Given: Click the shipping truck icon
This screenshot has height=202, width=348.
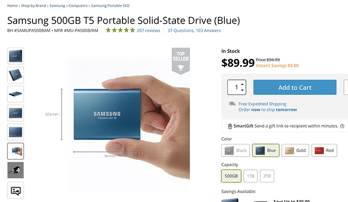Looking at the screenshot, I should click(x=232, y=104).
